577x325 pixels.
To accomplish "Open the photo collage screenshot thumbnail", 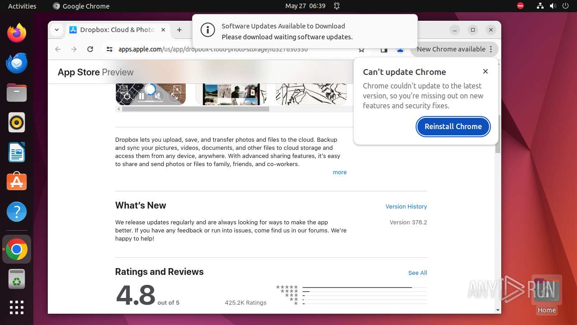I will pos(231,94).
